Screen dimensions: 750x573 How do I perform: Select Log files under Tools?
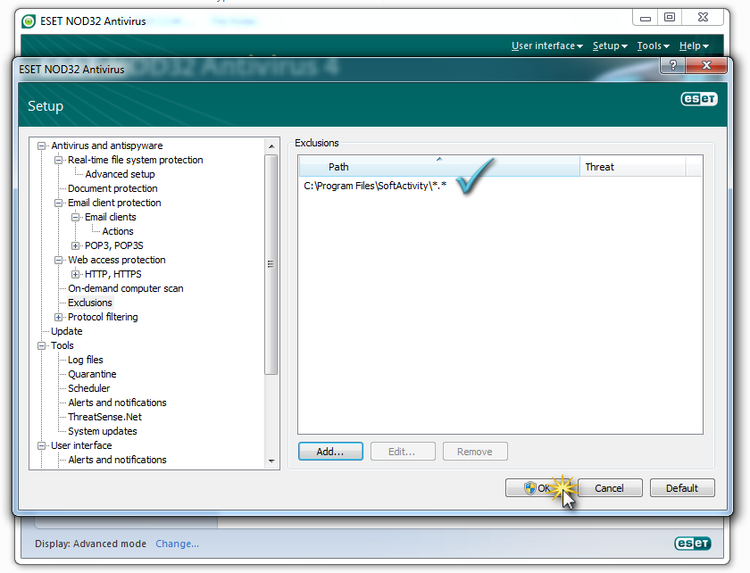tap(85, 360)
